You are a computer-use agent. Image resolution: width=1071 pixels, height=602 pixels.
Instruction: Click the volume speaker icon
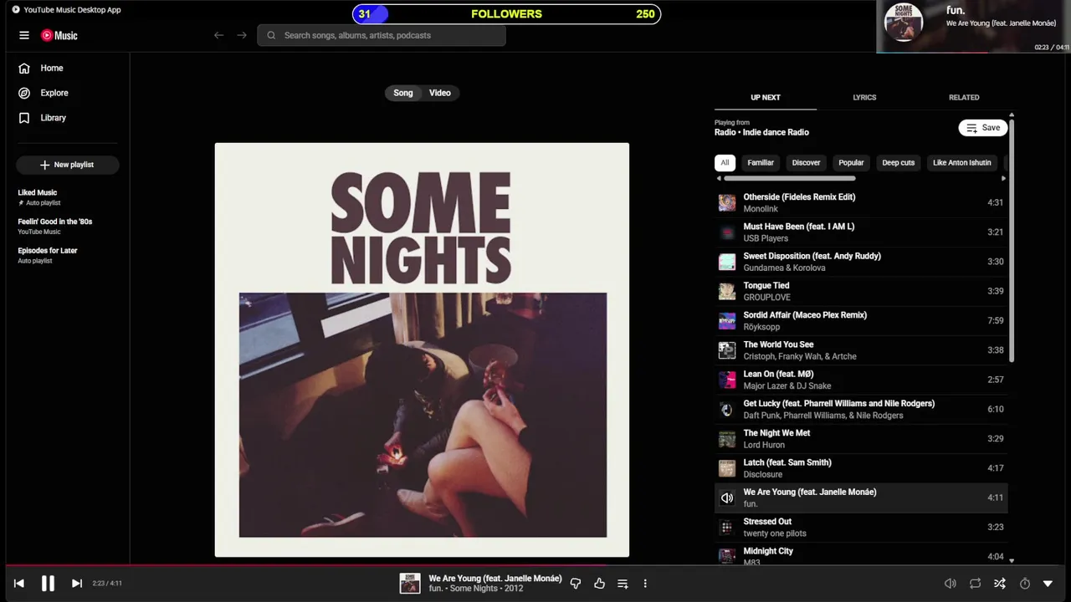tap(951, 584)
